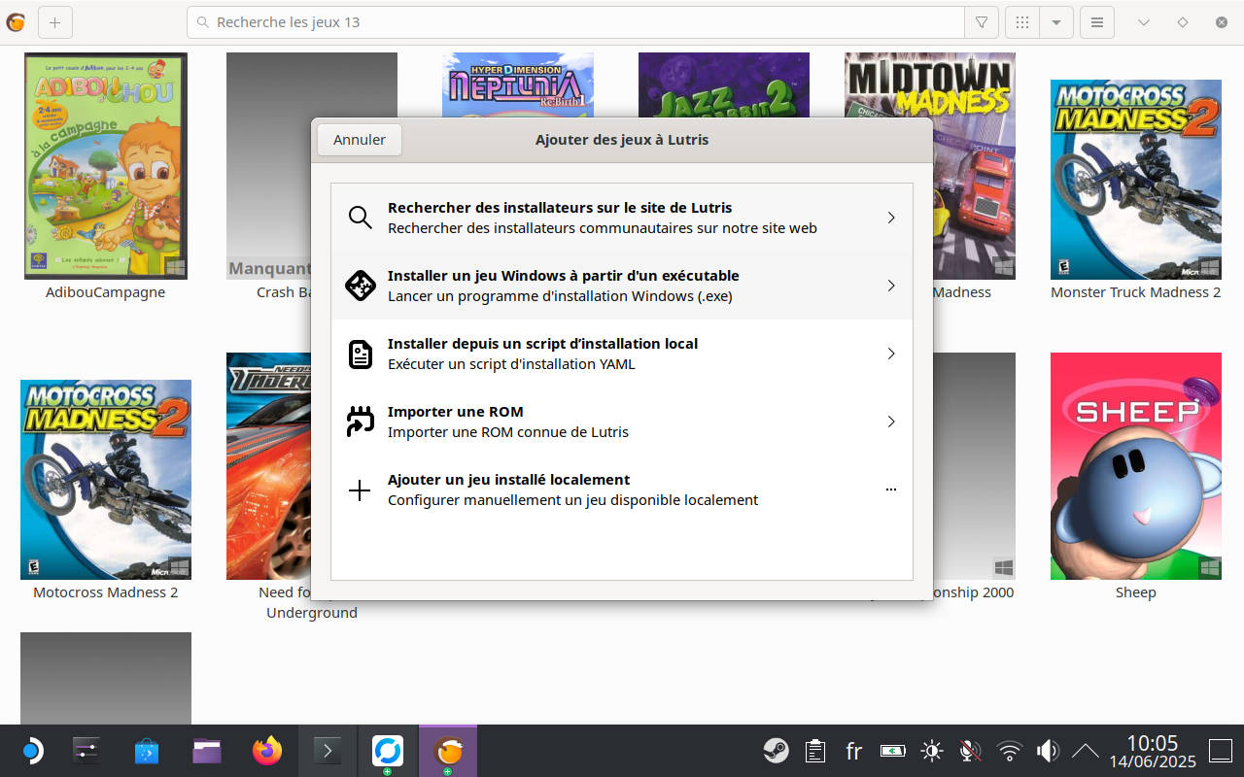1244x777 pixels.
Task: Select Motocross Madness 2 cover thumbnail
Action: 106,480
